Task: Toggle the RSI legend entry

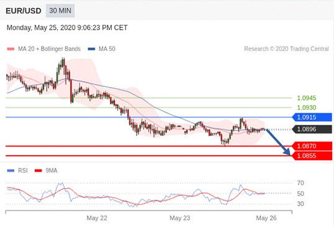Action: coord(17,170)
